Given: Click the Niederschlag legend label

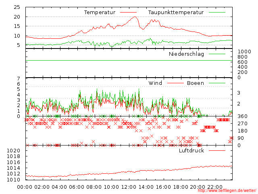Looking at the screenshot, I should pyautogui.click(x=186, y=54).
